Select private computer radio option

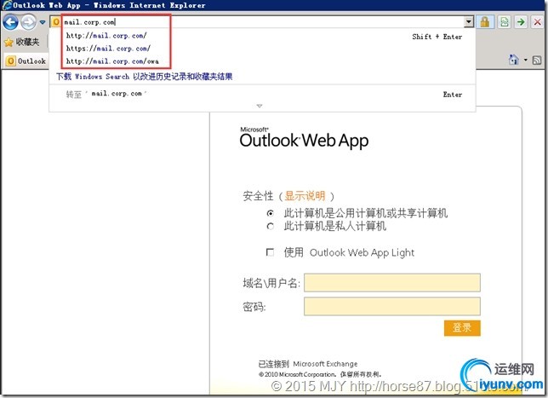(270, 226)
